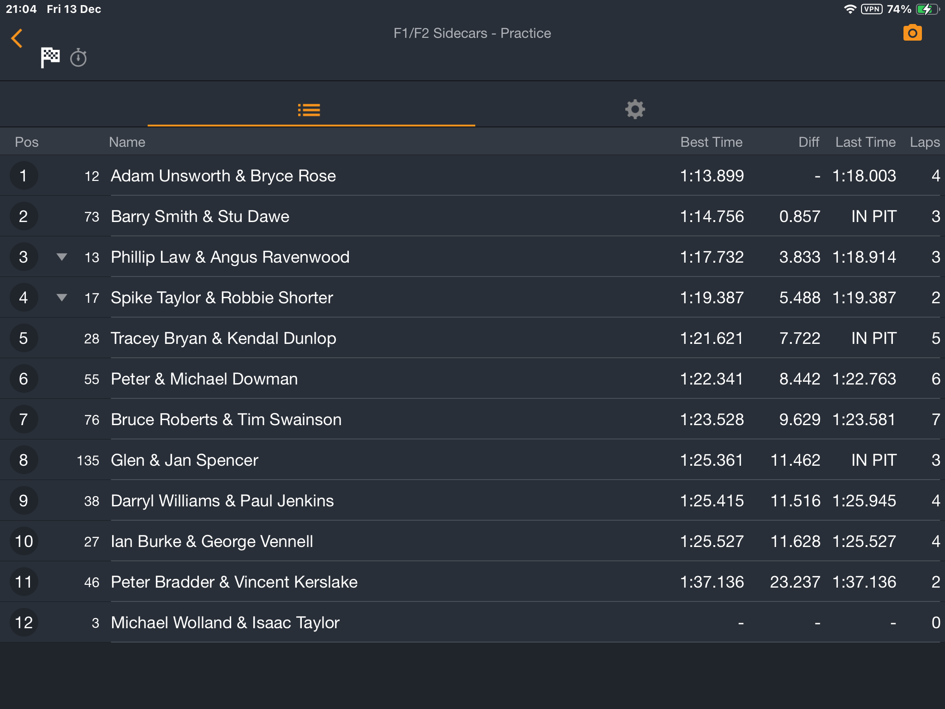
Task: Tap position badge 3
Action: [x=24, y=257]
